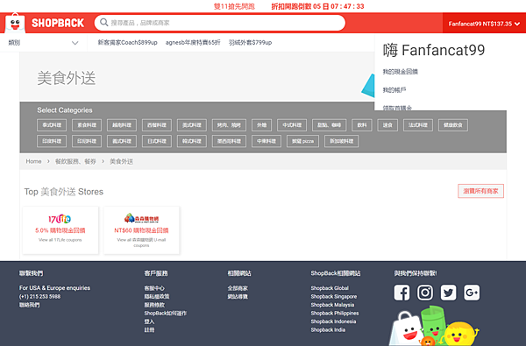The image size is (526, 346).
Task: Select the 日式料理 category tag
Action: click(x=157, y=141)
